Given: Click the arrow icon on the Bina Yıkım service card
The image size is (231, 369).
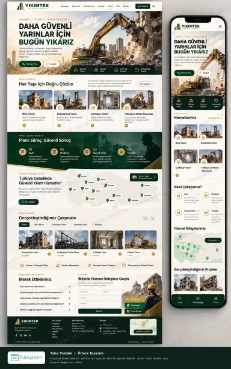Looking at the screenshot, I should [24, 126].
